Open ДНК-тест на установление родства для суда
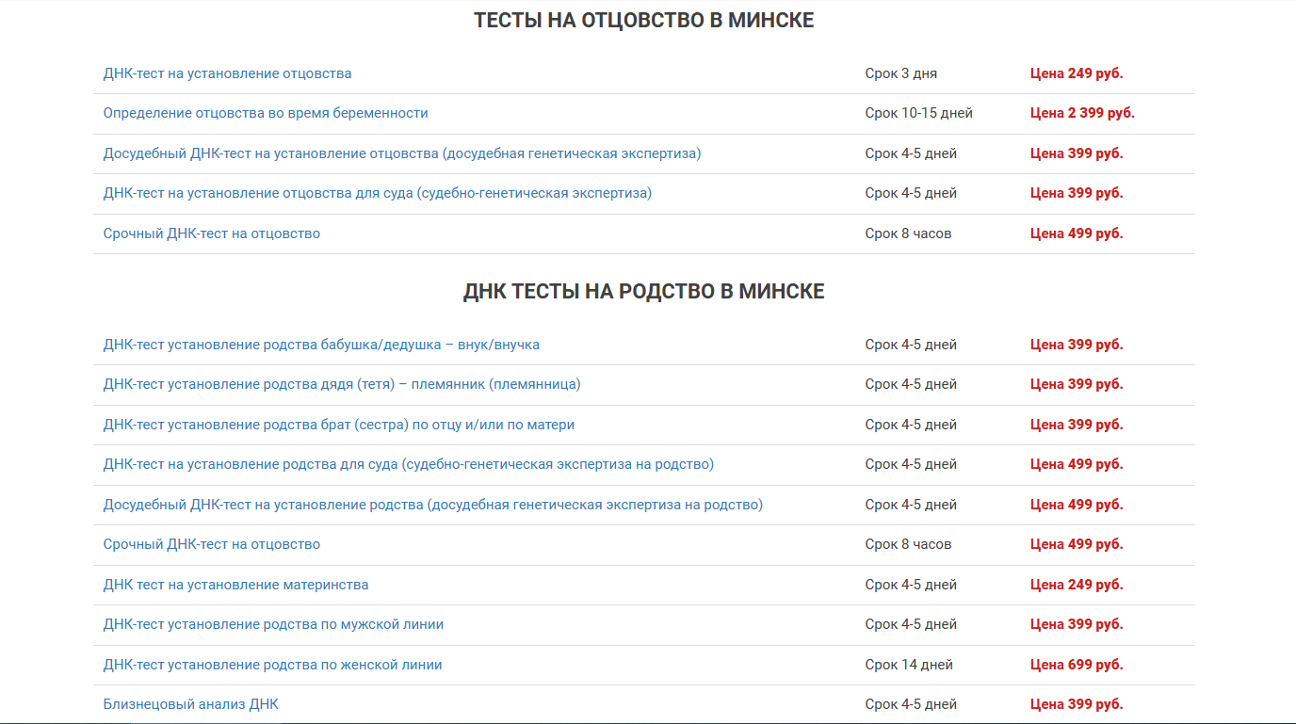1296x724 pixels. coord(408,463)
